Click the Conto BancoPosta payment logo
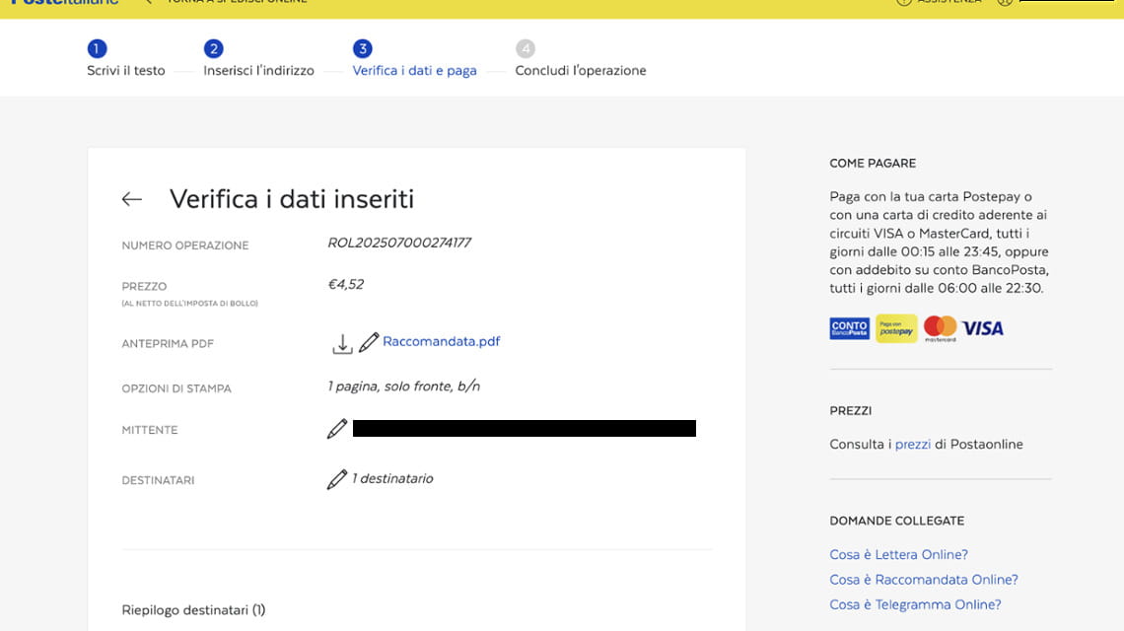The height and width of the screenshot is (631, 1124). pos(850,328)
